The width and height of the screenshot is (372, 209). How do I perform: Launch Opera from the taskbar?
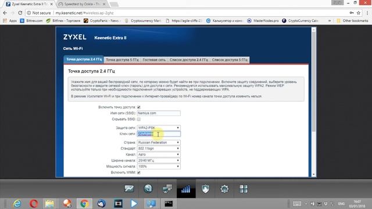coord(34,204)
